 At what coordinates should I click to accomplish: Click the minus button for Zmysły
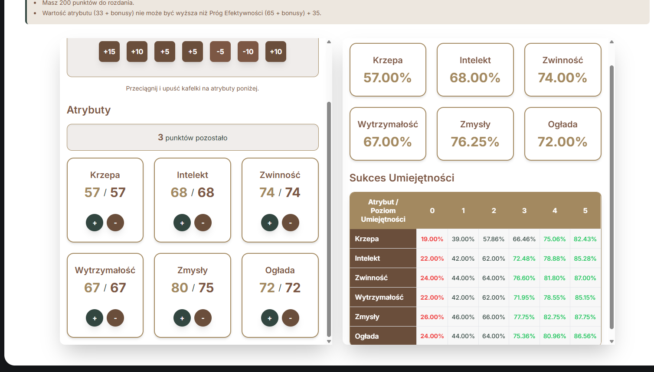(203, 318)
